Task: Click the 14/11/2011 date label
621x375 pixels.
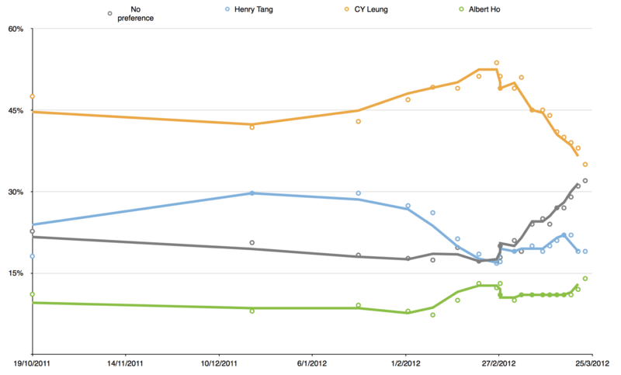Action: pos(124,363)
